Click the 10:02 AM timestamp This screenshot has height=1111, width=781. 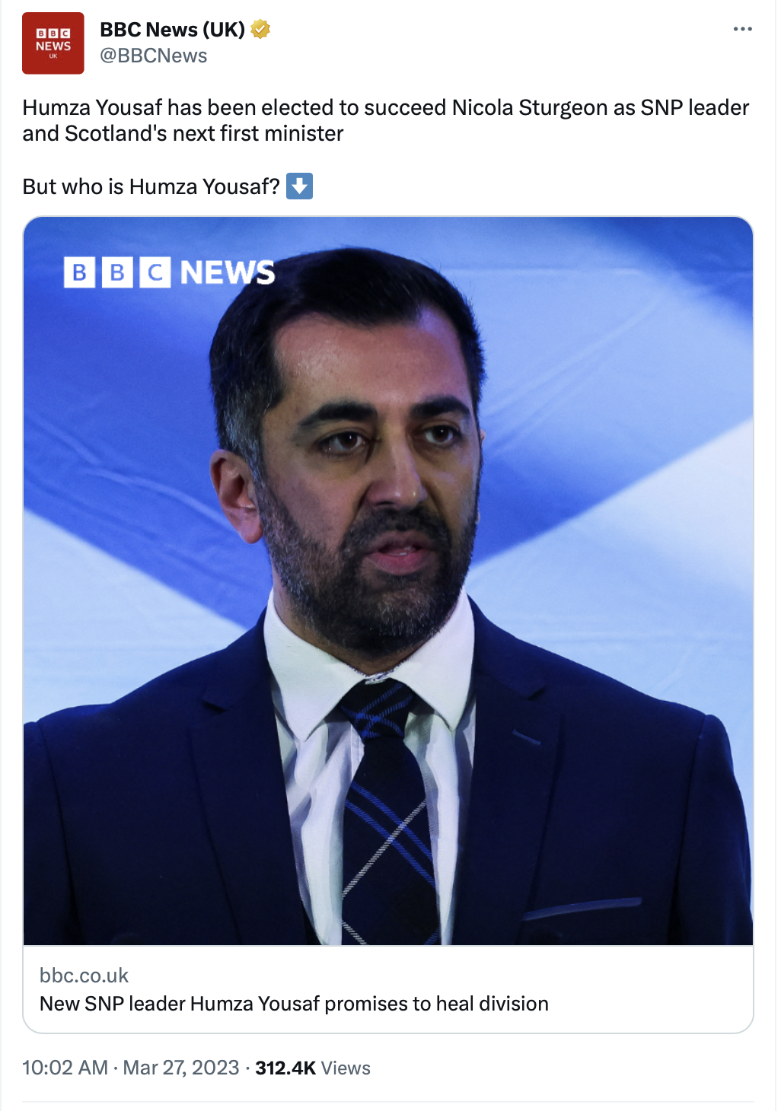point(65,1068)
